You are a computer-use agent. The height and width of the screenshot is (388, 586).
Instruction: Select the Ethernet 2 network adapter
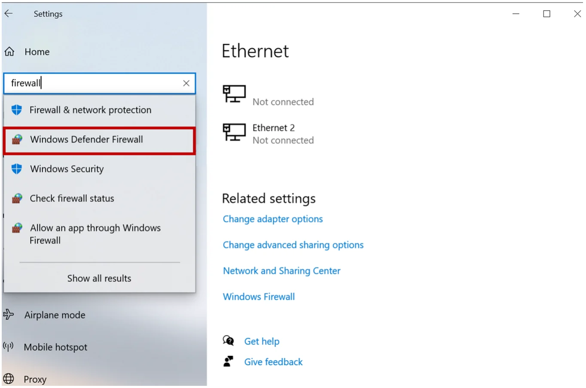click(x=268, y=133)
